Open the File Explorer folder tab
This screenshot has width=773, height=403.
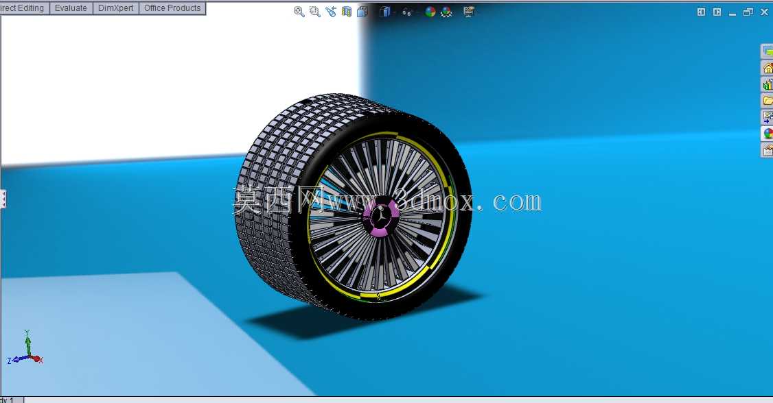pos(767,100)
